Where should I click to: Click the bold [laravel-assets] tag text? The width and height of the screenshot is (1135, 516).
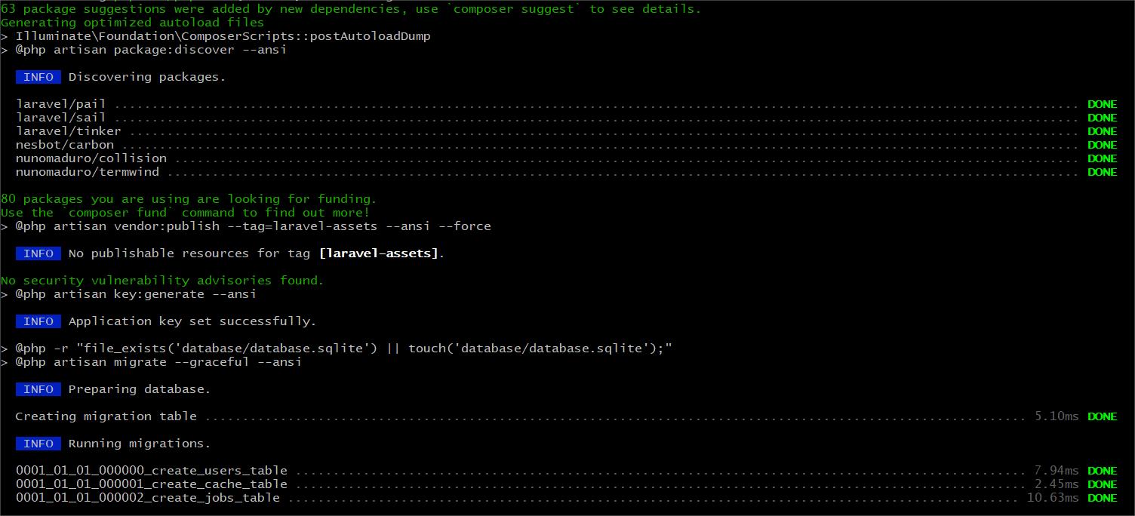(378, 253)
